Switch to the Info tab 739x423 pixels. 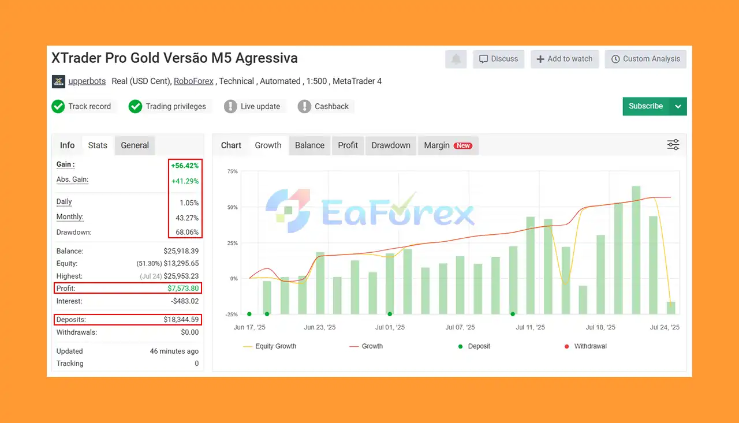(68, 145)
